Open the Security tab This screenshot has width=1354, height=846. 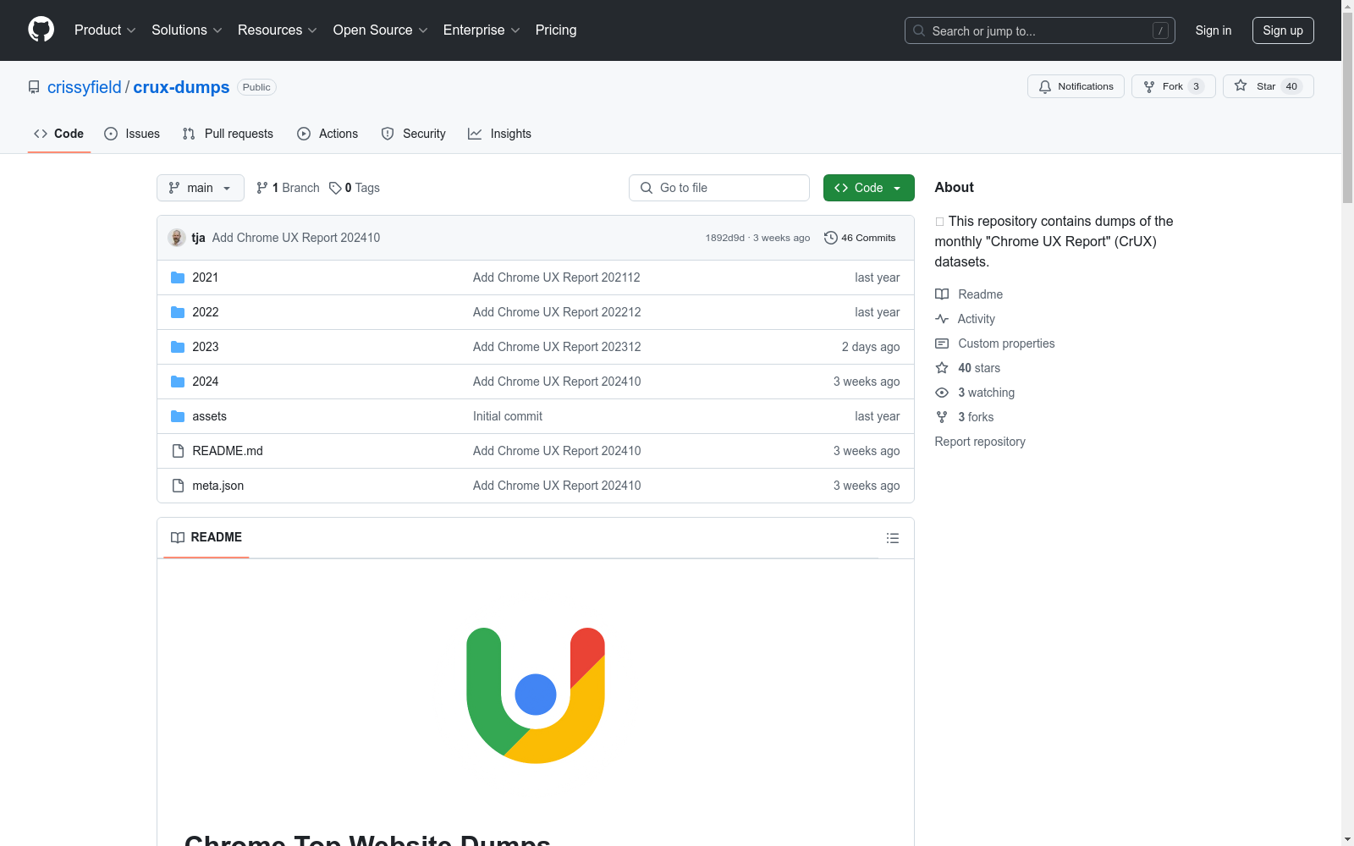point(414,134)
